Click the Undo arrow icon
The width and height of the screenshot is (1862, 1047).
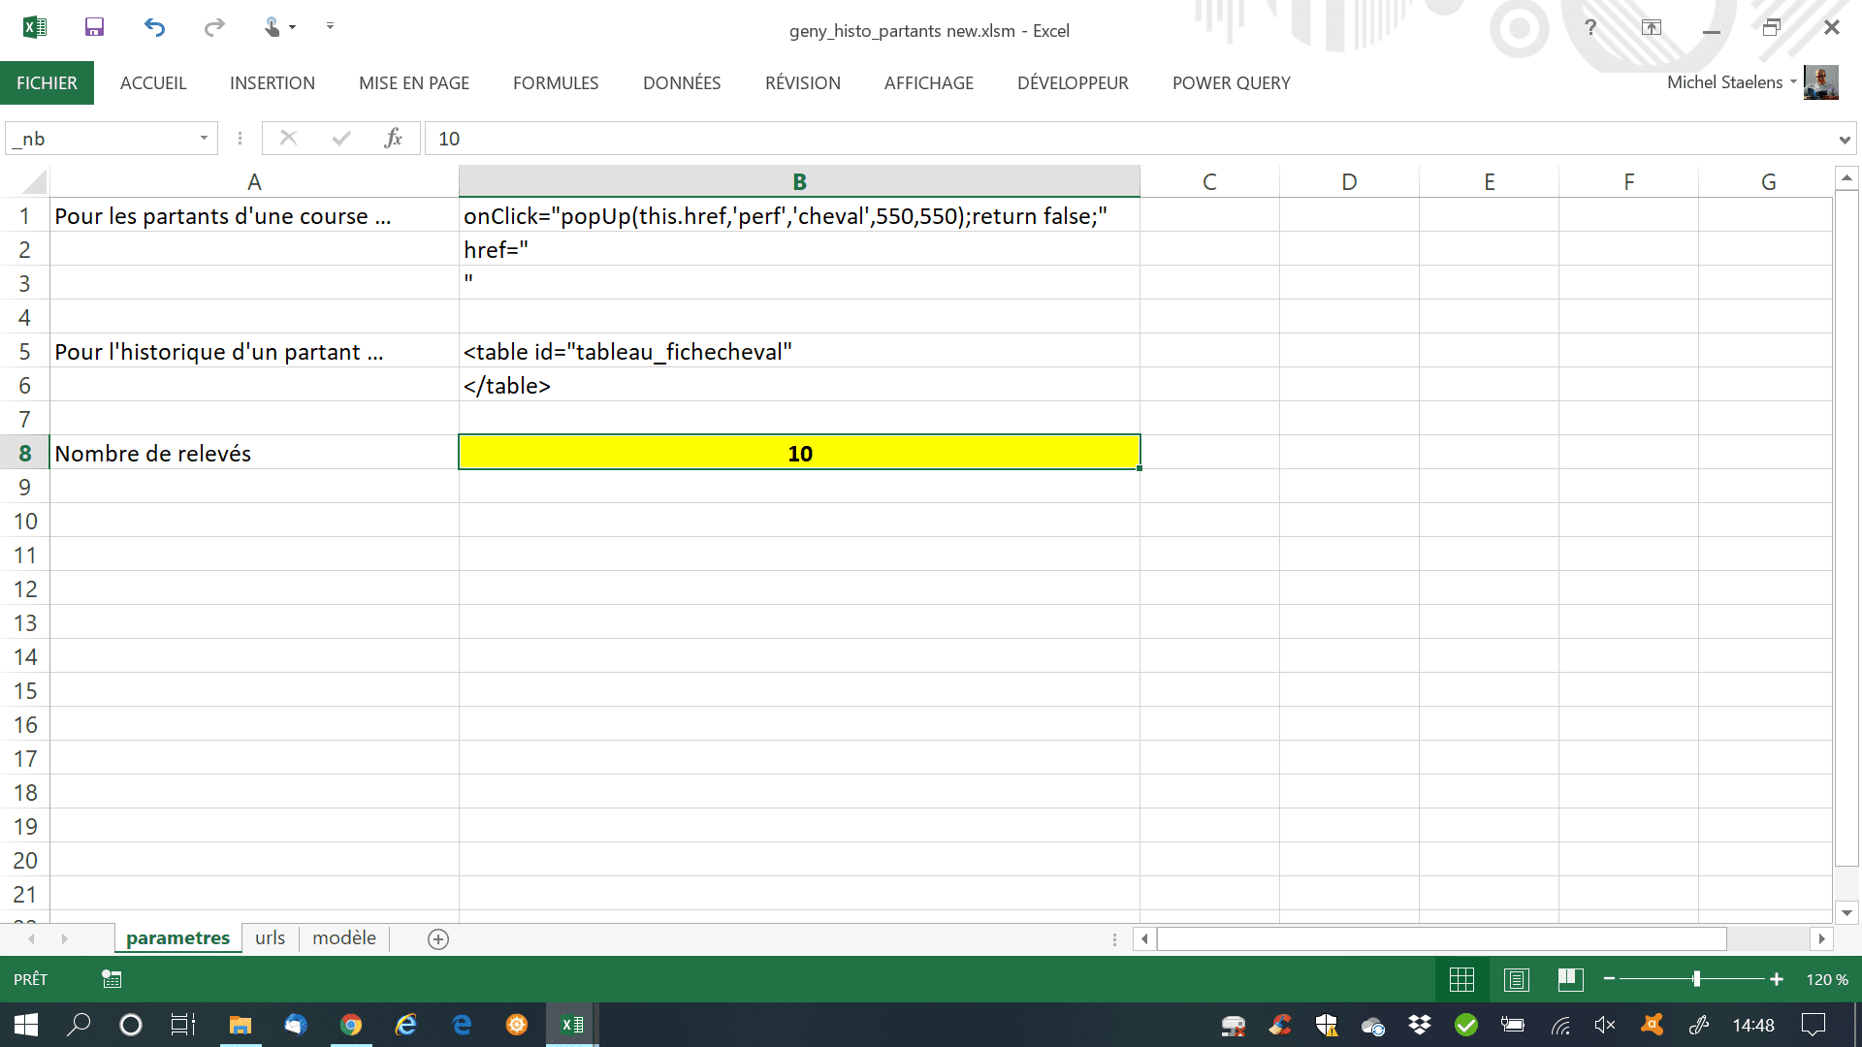(x=154, y=27)
